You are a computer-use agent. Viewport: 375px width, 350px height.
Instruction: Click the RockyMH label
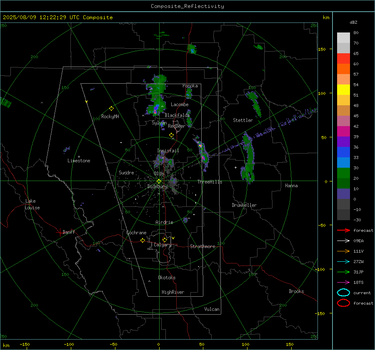tap(110, 117)
